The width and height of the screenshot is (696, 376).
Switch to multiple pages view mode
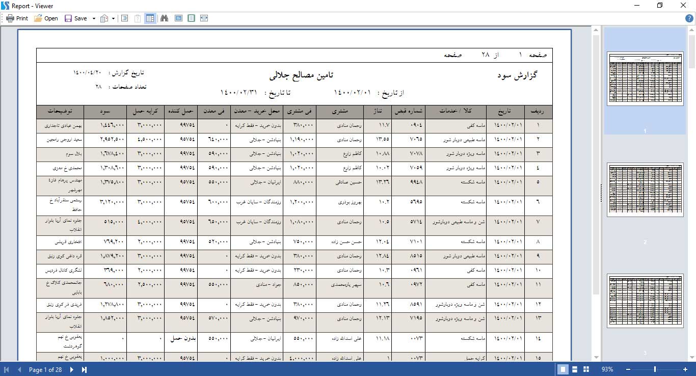pyautogui.click(x=586, y=369)
